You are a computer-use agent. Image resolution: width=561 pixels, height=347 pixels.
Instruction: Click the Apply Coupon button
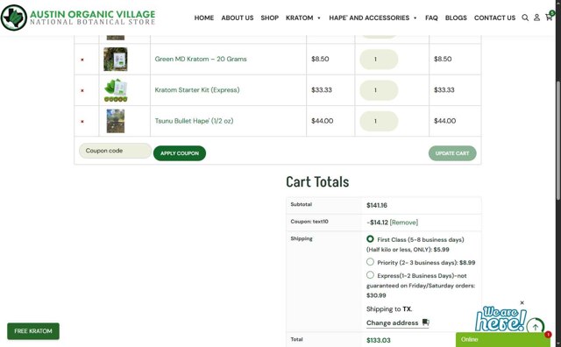180,153
